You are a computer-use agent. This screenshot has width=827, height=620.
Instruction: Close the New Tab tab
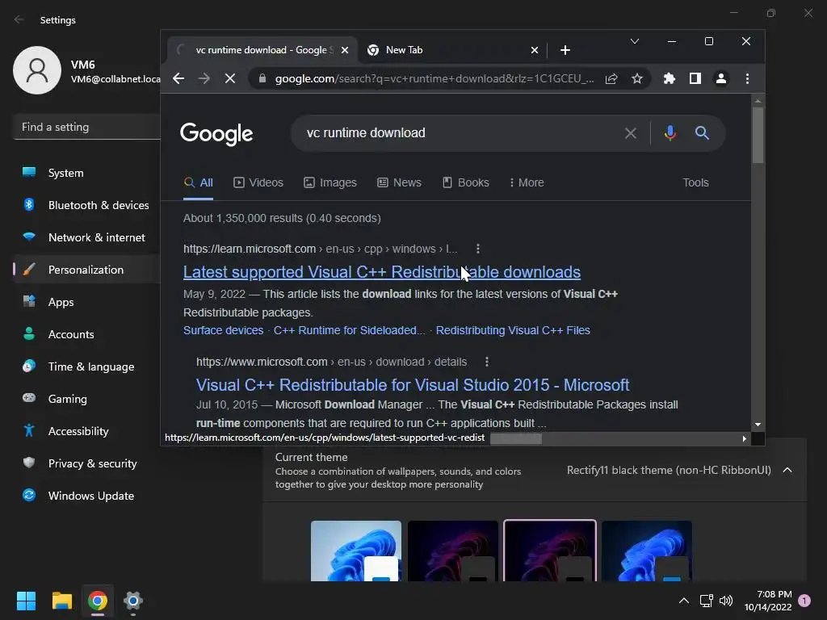click(x=535, y=50)
